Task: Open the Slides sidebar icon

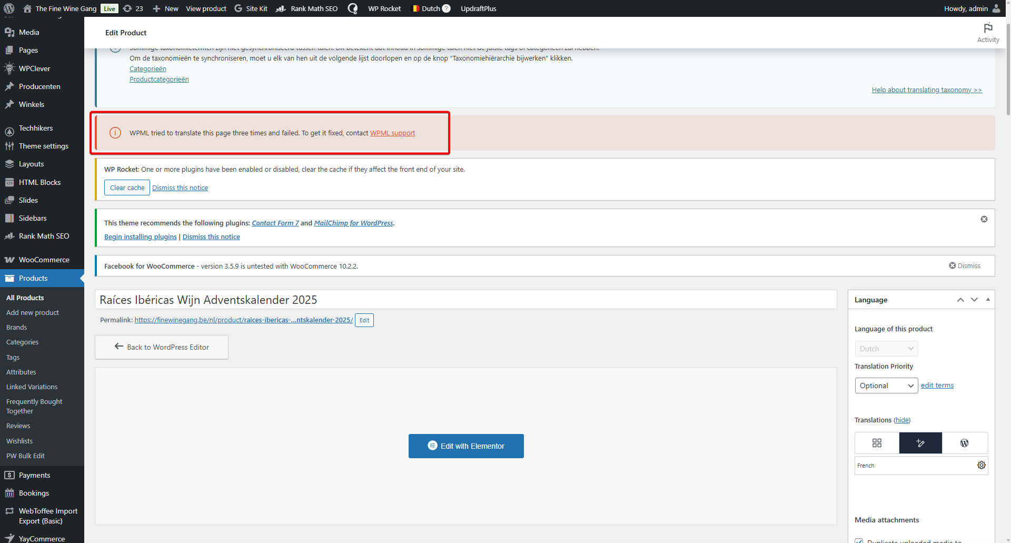Action: click(x=9, y=201)
